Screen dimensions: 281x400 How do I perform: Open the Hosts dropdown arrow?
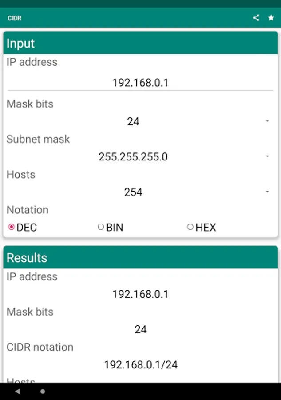pos(267,192)
